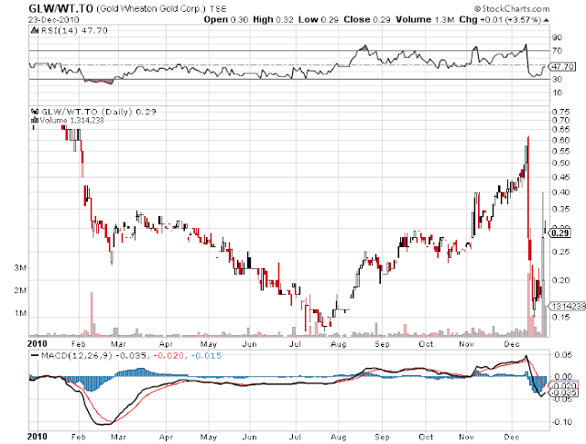Open the StockCharts.com attribution link
Viewport: 586px width, 444px height.
click(x=512, y=8)
